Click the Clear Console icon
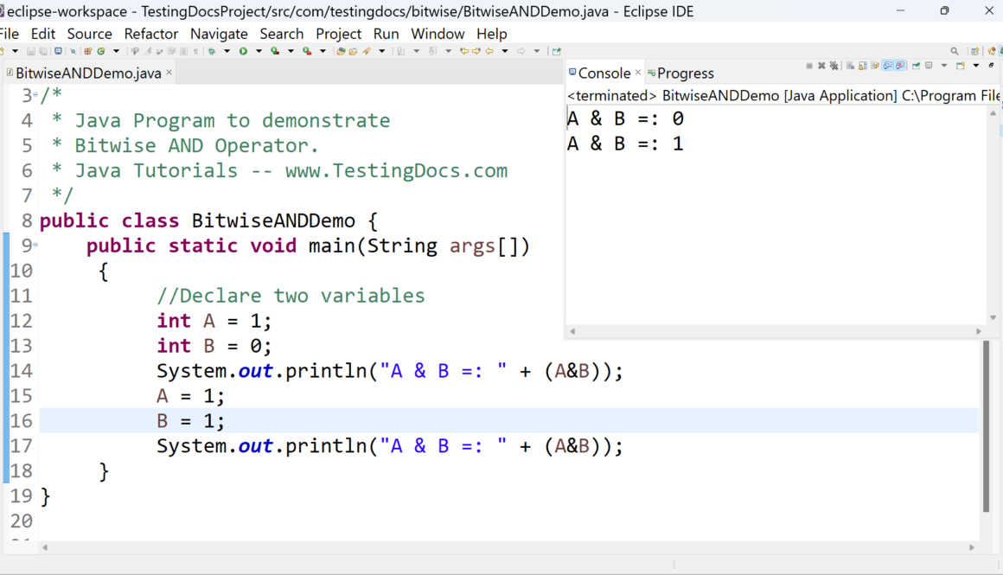Image resolution: width=1003 pixels, height=575 pixels. click(851, 66)
